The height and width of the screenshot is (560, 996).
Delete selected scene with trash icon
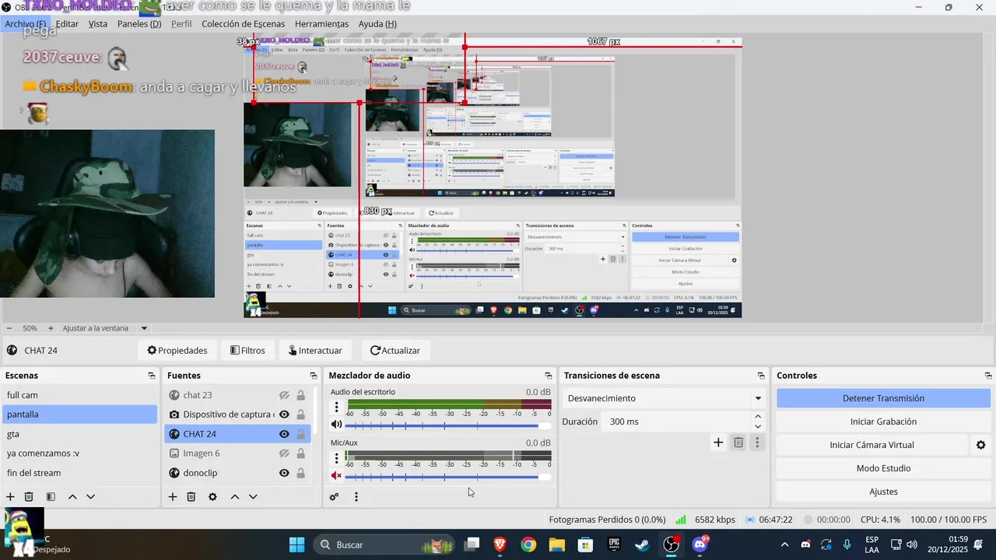(x=29, y=497)
